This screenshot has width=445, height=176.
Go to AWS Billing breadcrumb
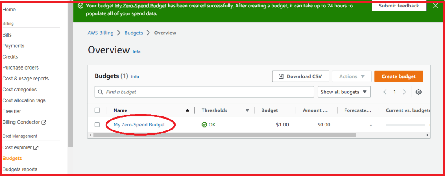tap(100, 33)
